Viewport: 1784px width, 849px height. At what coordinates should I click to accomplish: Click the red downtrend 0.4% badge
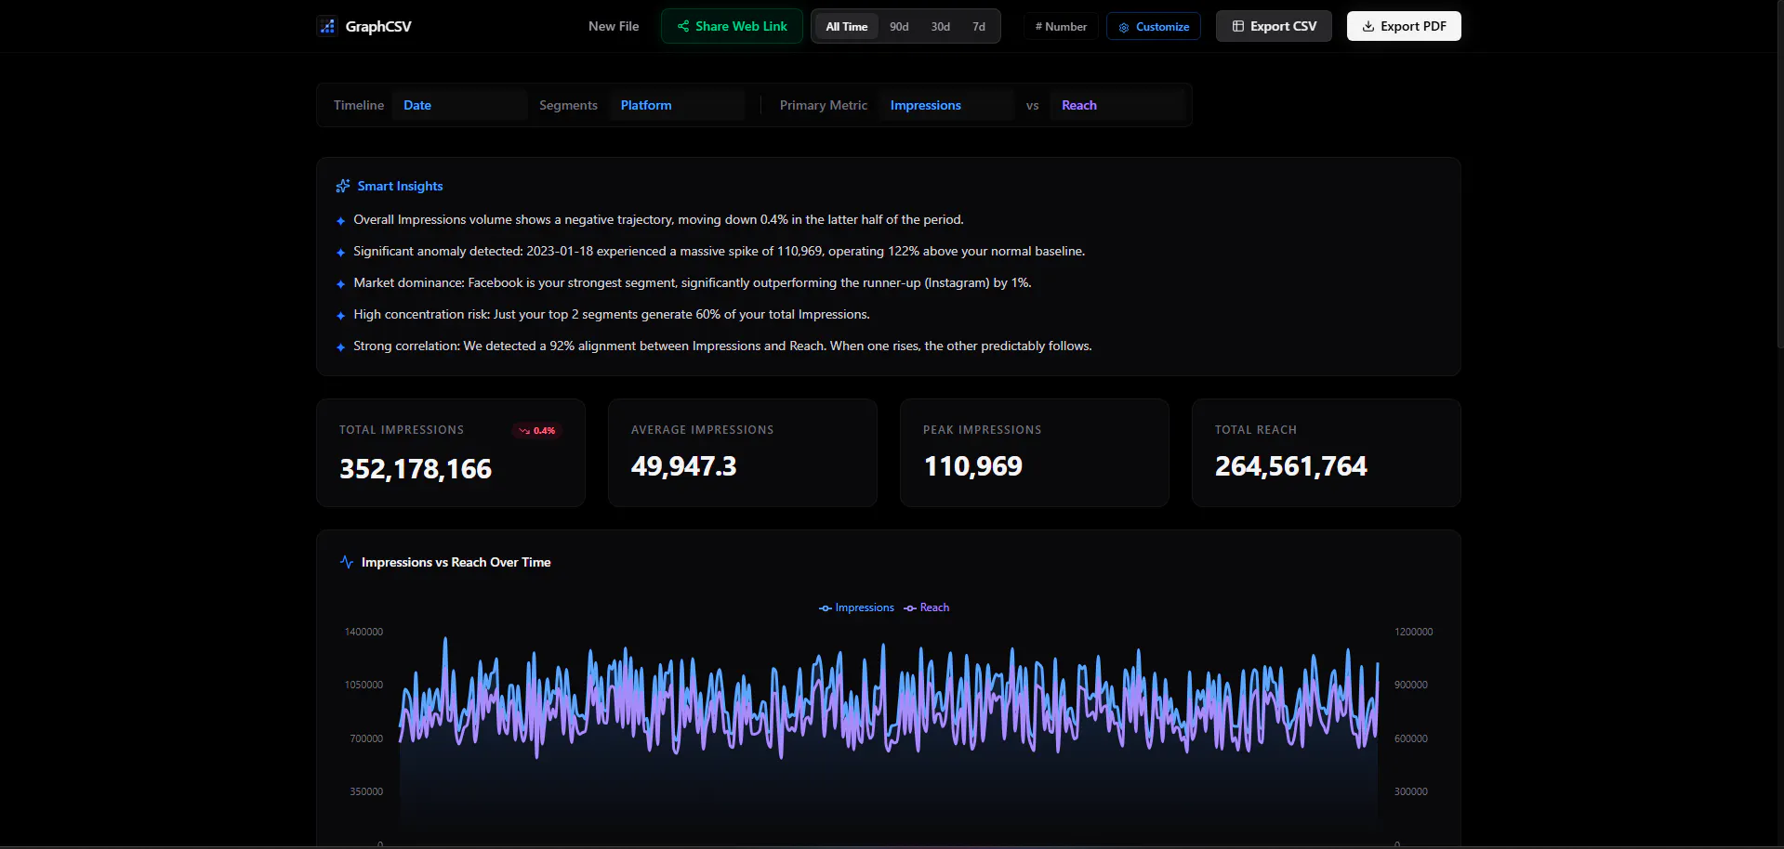[537, 430]
